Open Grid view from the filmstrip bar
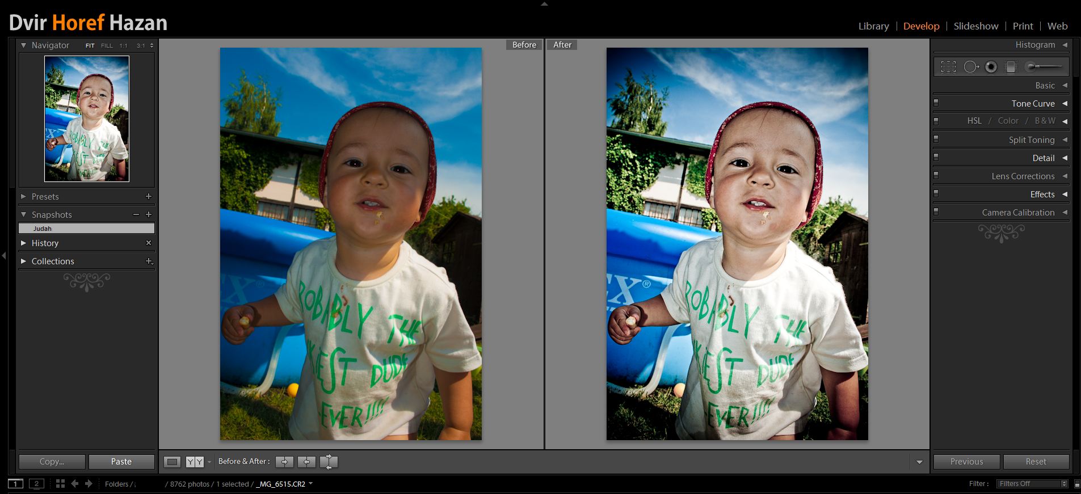 click(x=60, y=484)
